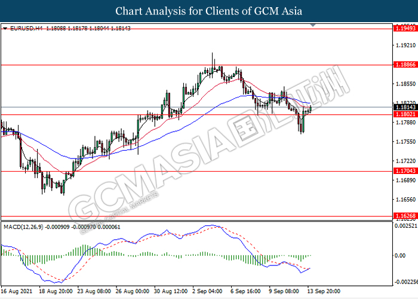Viewport: 418px width, 299px height.
Task: Click the MACD scale value 0.002521
Action: pos(405,226)
